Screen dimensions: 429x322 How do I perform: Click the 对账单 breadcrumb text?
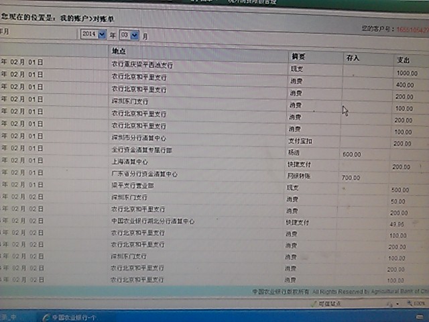tap(104, 19)
